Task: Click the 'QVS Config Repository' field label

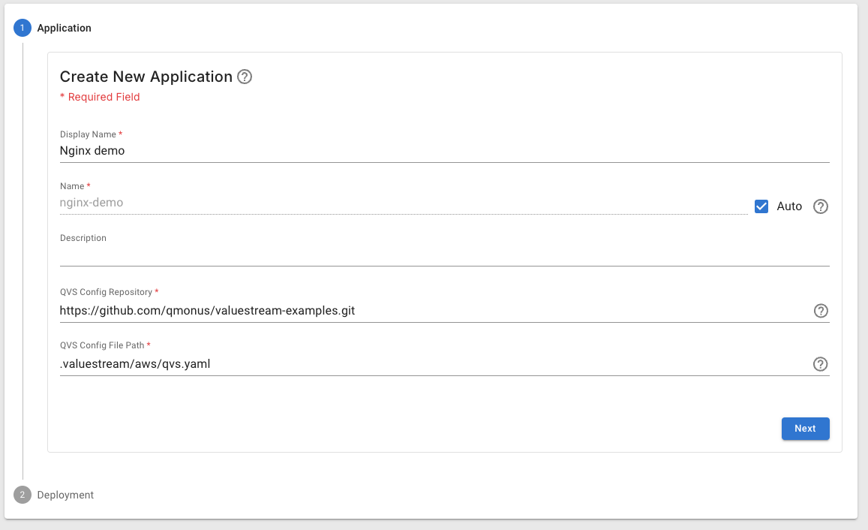Action: [x=106, y=292]
